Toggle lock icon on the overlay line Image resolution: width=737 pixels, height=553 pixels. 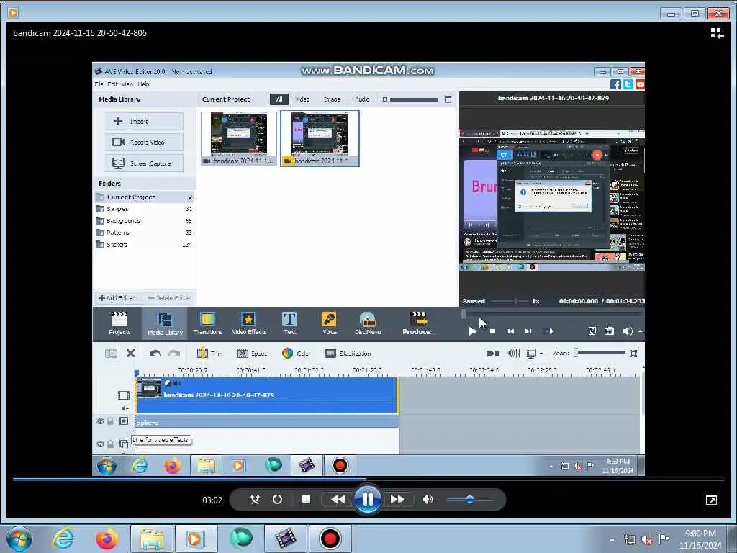tap(110, 444)
